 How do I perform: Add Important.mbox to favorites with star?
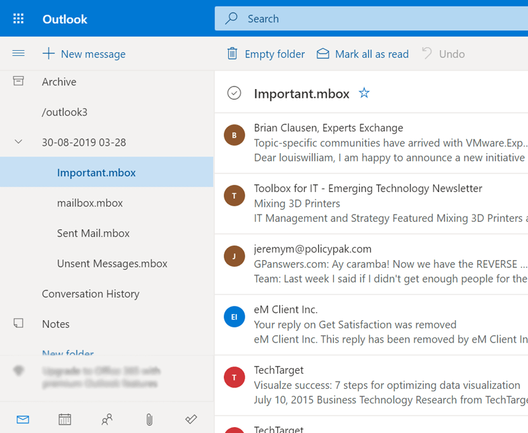(364, 92)
